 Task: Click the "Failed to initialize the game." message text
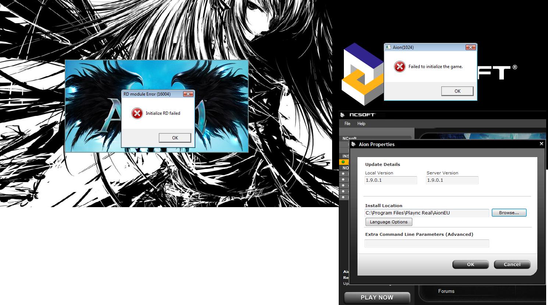[x=435, y=67]
